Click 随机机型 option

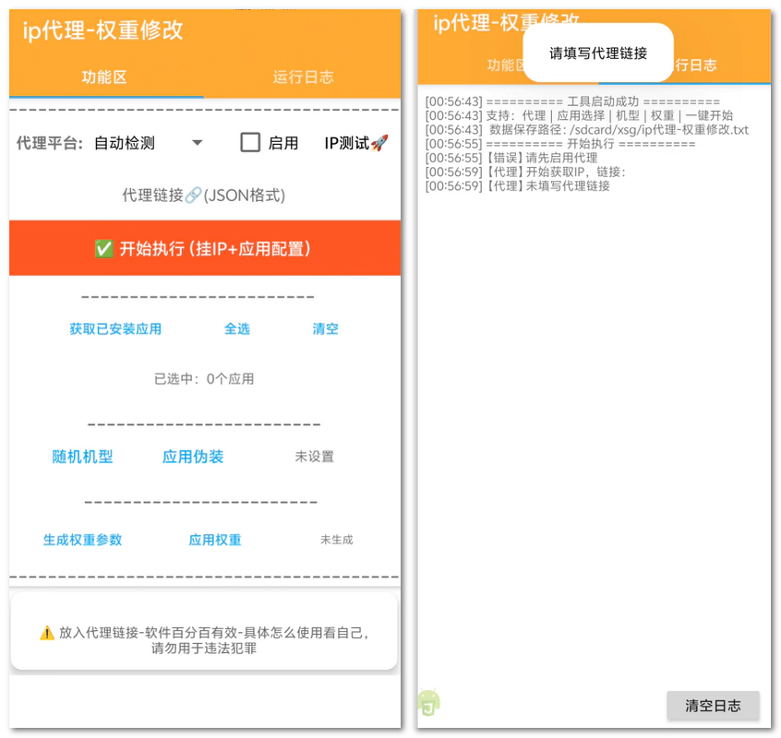[x=82, y=457]
